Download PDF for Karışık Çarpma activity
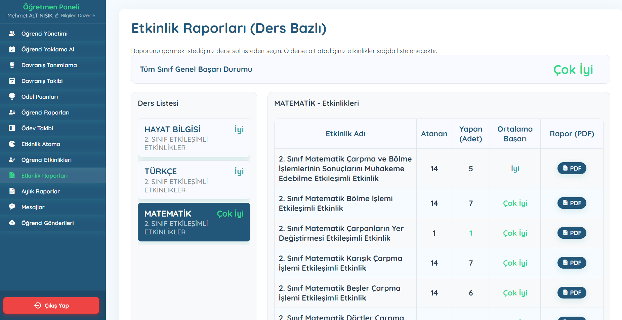This screenshot has width=622, height=320. click(x=572, y=263)
